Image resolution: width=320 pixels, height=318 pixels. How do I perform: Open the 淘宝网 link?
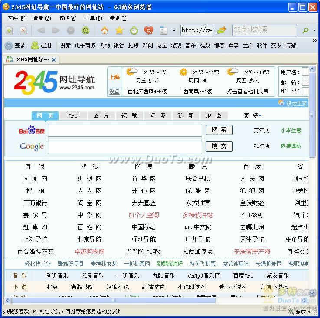click(89, 203)
